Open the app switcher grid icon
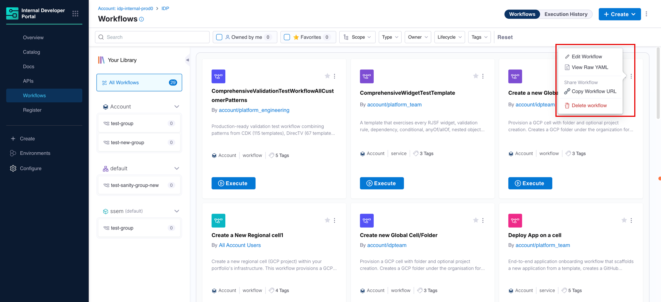The width and height of the screenshot is (661, 302). [75, 14]
